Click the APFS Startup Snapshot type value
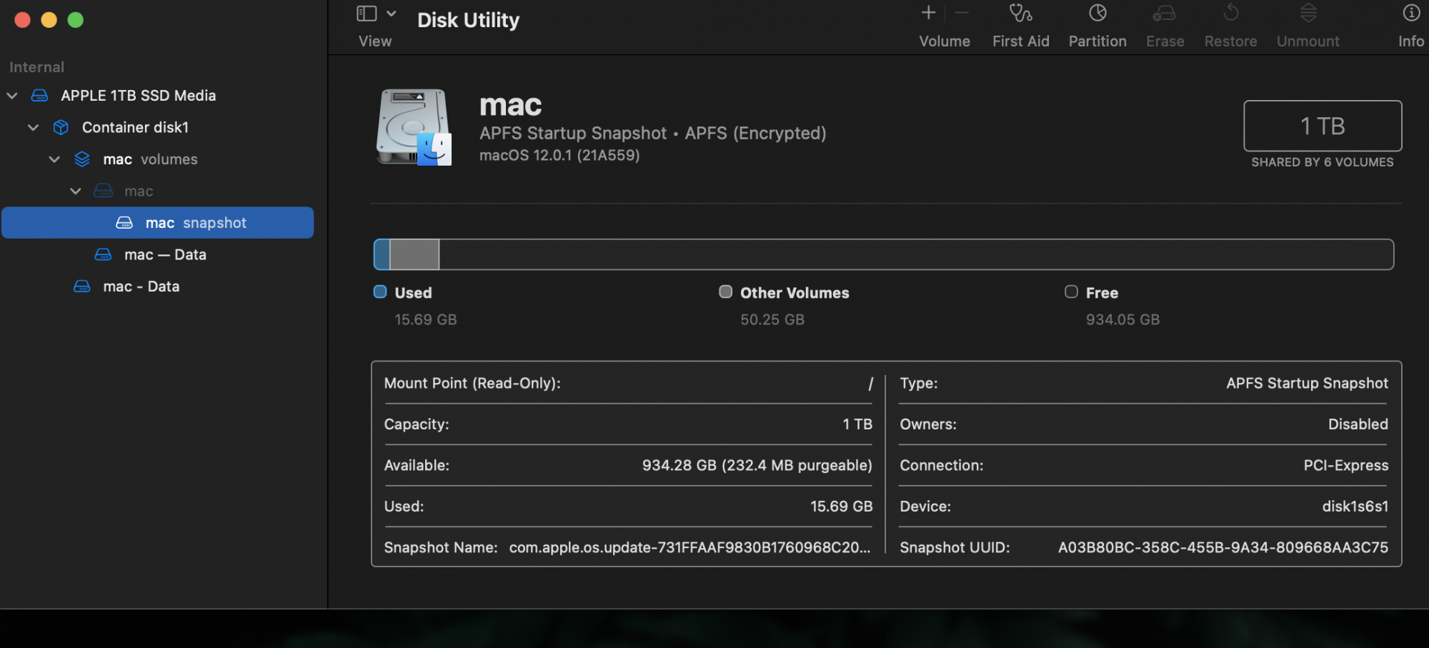 coord(1308,383)
